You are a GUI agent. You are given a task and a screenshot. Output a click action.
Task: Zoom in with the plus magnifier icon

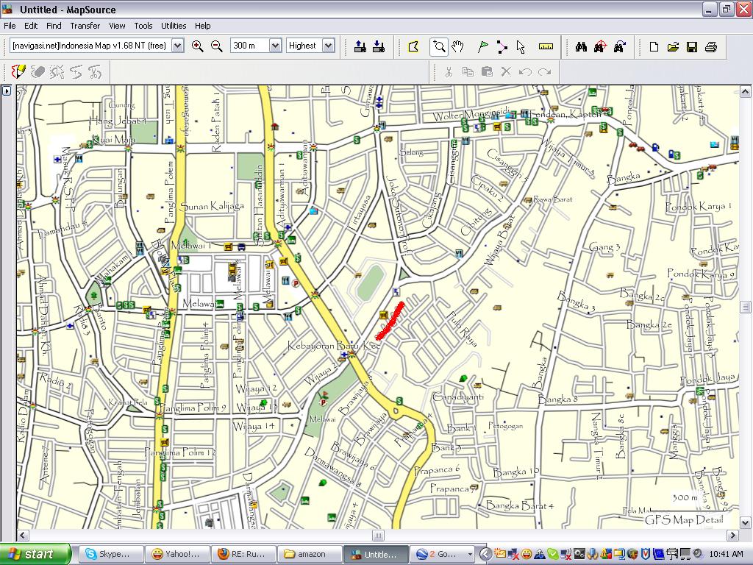199,46
